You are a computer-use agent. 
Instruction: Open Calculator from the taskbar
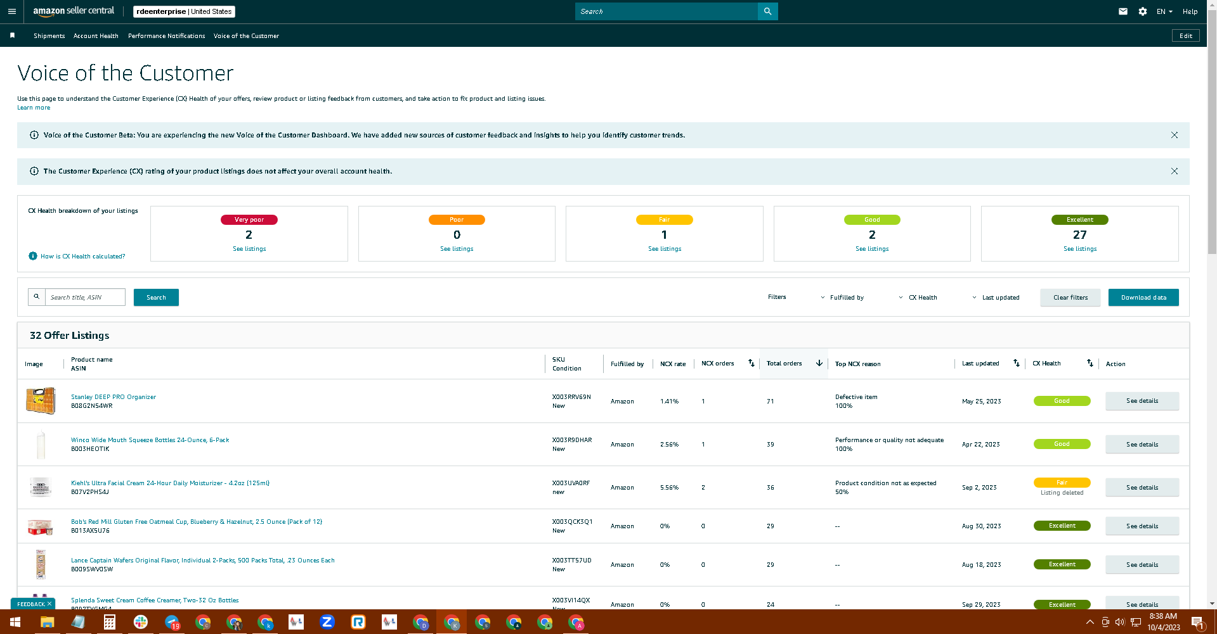(x=109, y=622)
